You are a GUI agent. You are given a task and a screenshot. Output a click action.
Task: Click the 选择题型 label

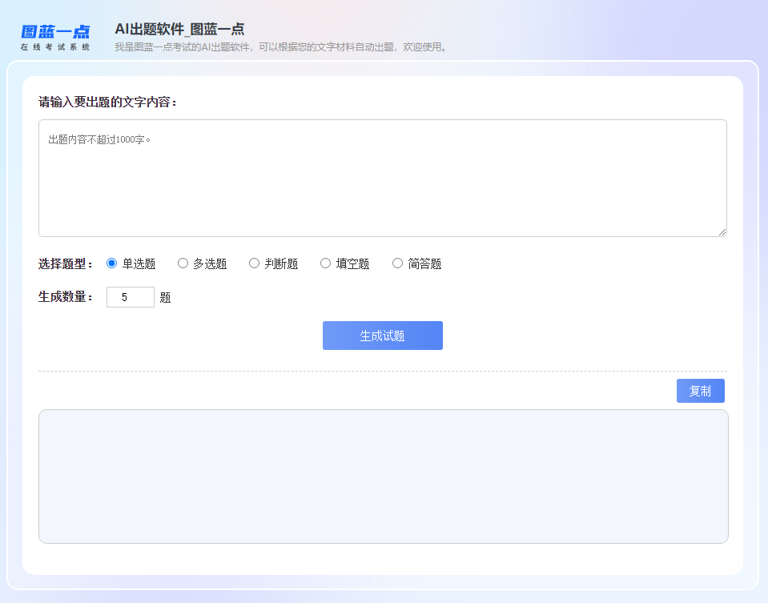[66, 264]
